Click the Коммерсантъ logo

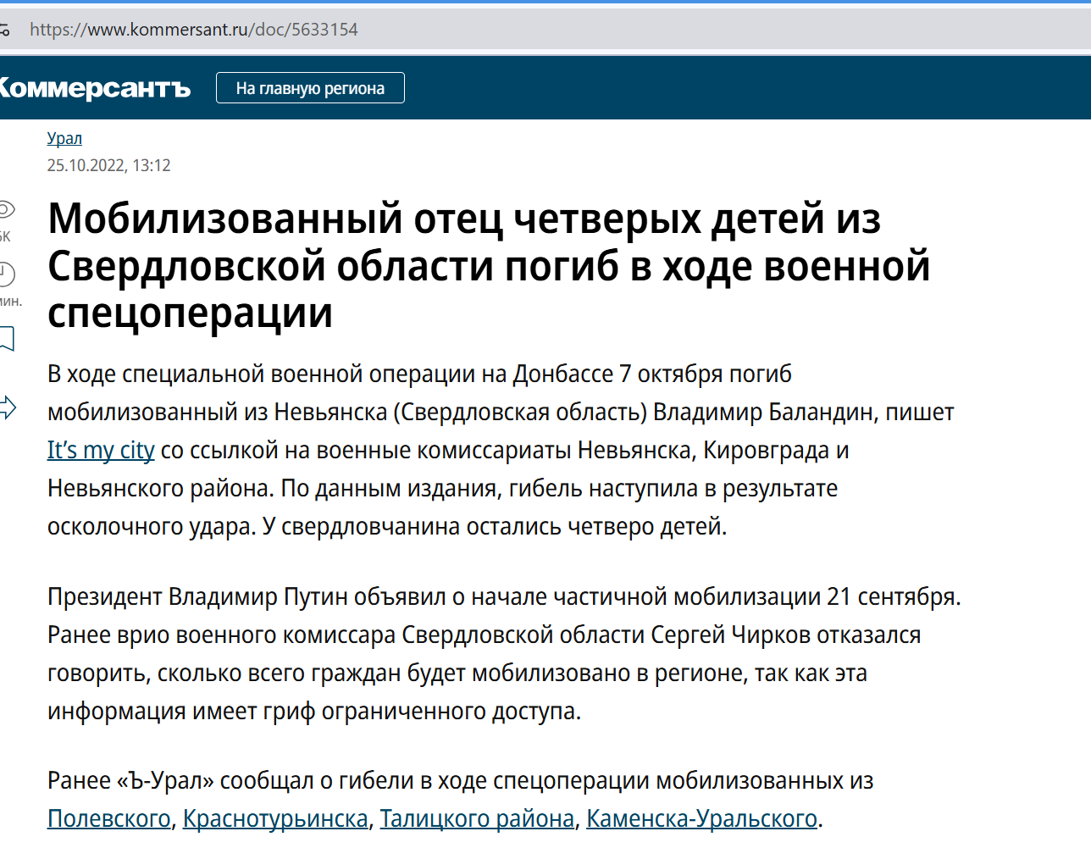click(x=95, y=88)
